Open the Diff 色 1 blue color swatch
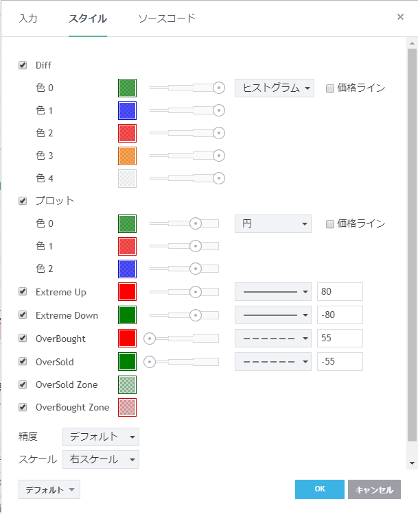Viewport: 418px width, 514px height. (127, 110)
